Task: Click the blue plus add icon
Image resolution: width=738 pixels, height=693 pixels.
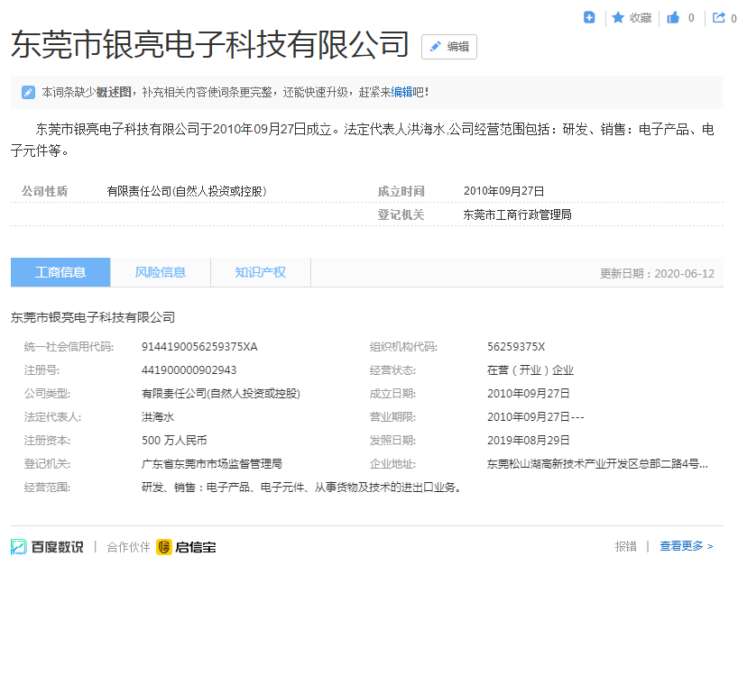Action: (589, 17)
